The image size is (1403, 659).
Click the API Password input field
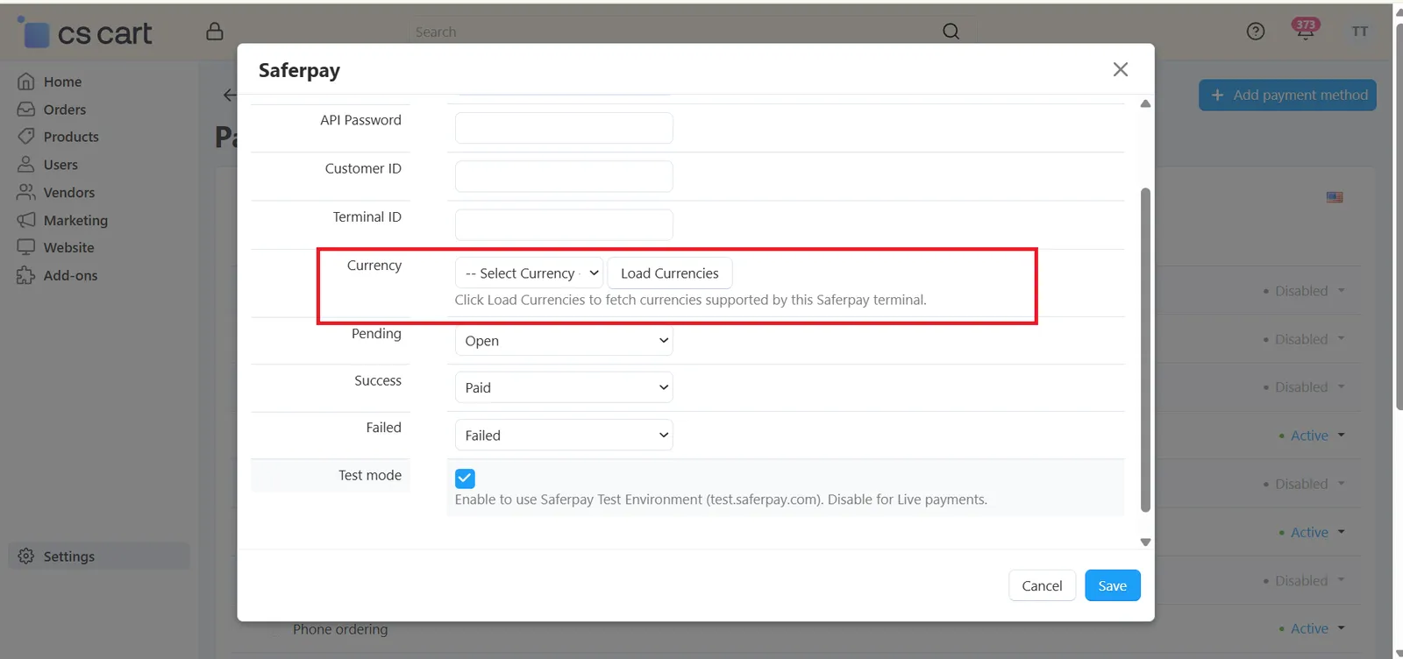[564, 128]
